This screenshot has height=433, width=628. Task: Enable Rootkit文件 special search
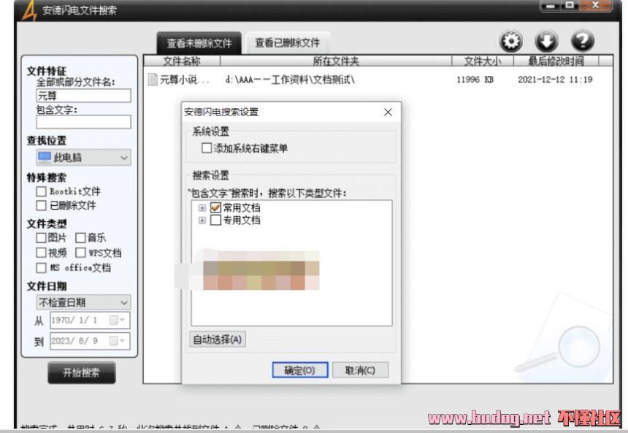41,191
